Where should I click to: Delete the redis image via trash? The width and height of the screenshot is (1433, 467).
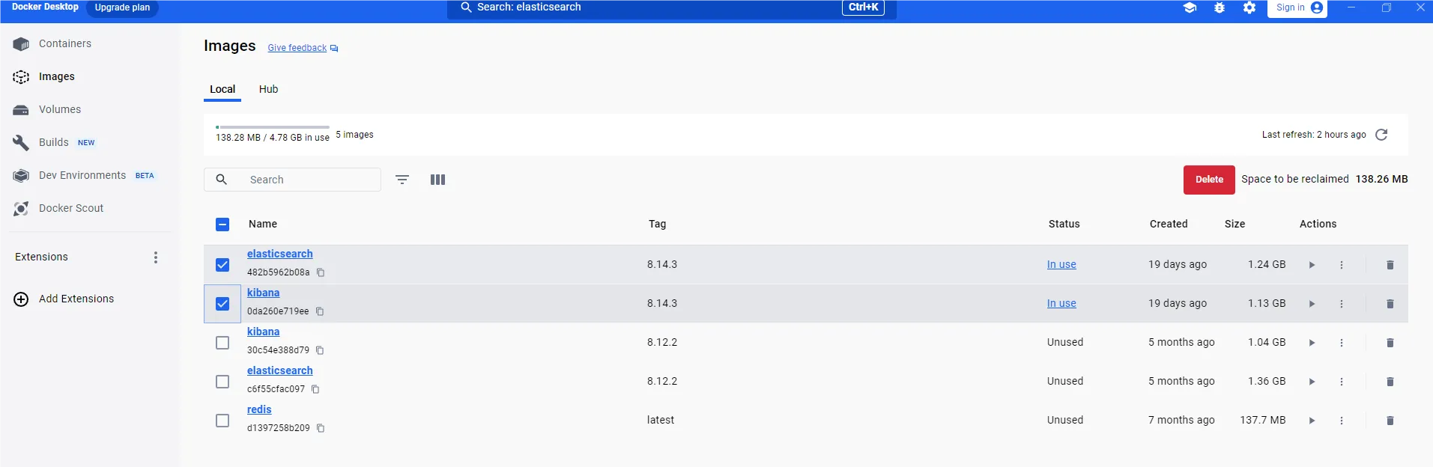pos(1390,421)
